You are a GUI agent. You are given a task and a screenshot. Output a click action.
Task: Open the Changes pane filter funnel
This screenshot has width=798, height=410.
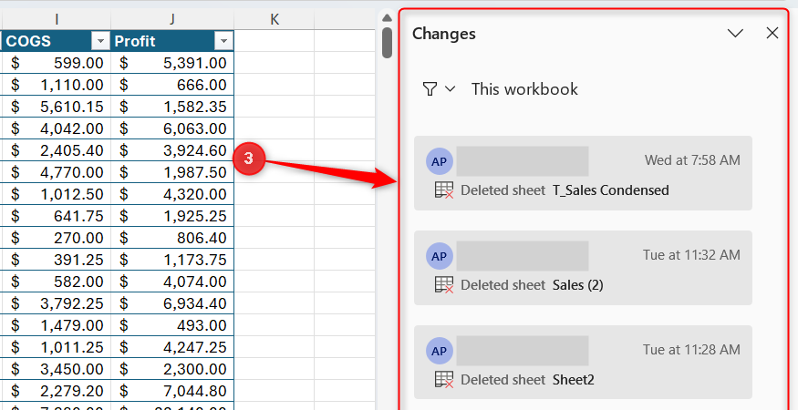point(430,89)
